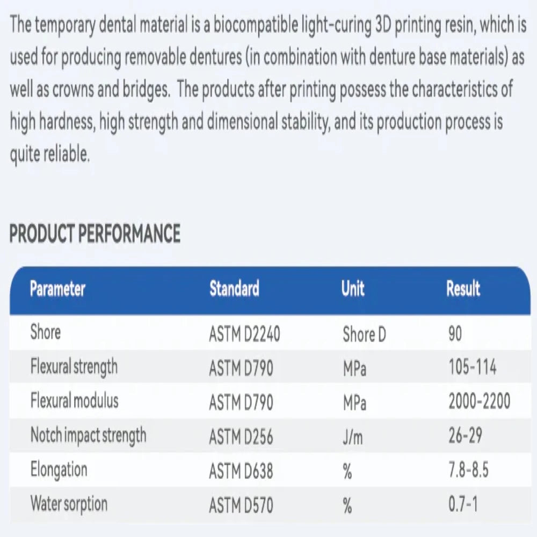Select the Flexural modulus row label
Image resolution: width=537 pixels, height=537 pixels.
(x=74, y=401)
